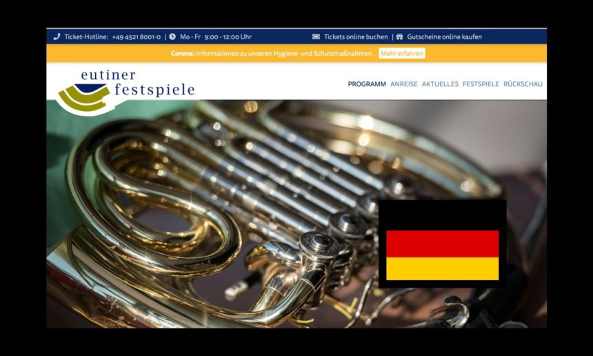Image resolution: width=593 pixels, height=356 pixels.
Task: Click the clock icon before opening hours
Action: (172, 37)
